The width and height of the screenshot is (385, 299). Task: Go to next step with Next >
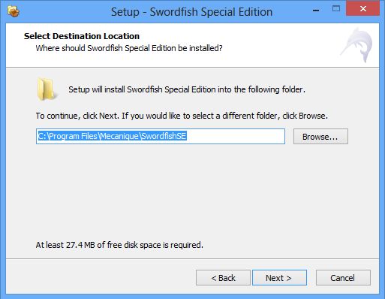[x=279, y=278]
